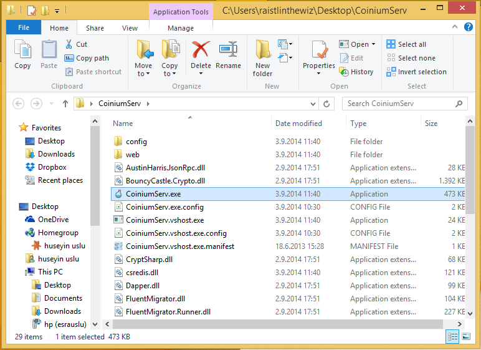Screen dimensions: 481x350
Task: Sort by the Name column header
Action: click(123, 124)
